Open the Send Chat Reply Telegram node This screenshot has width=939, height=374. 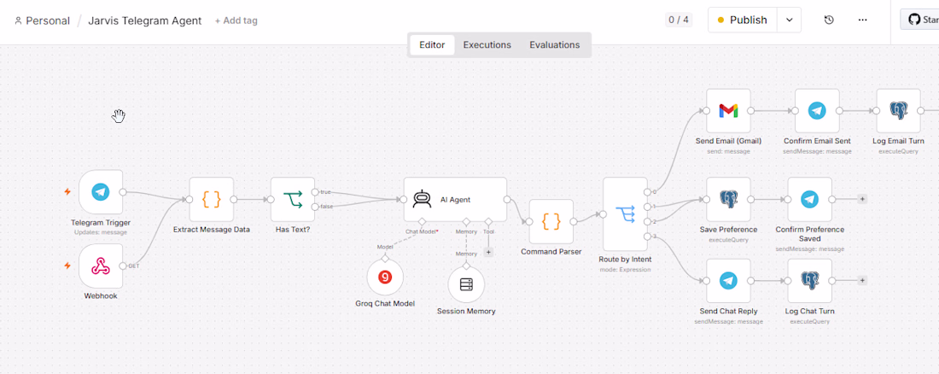[x=728, y=280]
